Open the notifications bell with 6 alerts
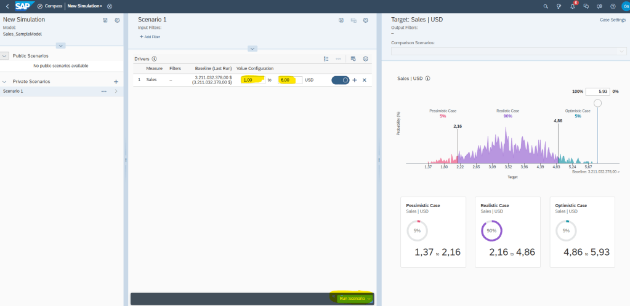Screen dimensions: 630x306 (x=573, y=6)
